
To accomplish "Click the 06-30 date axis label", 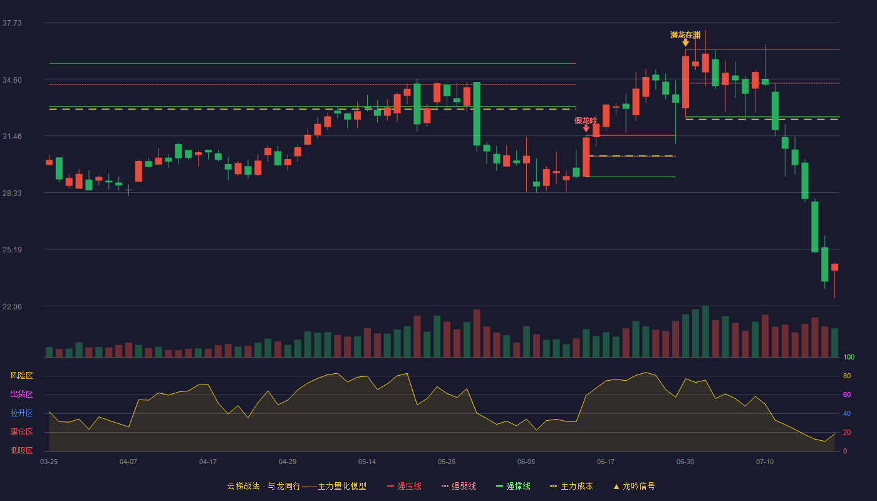I will (x=685, y=462).
